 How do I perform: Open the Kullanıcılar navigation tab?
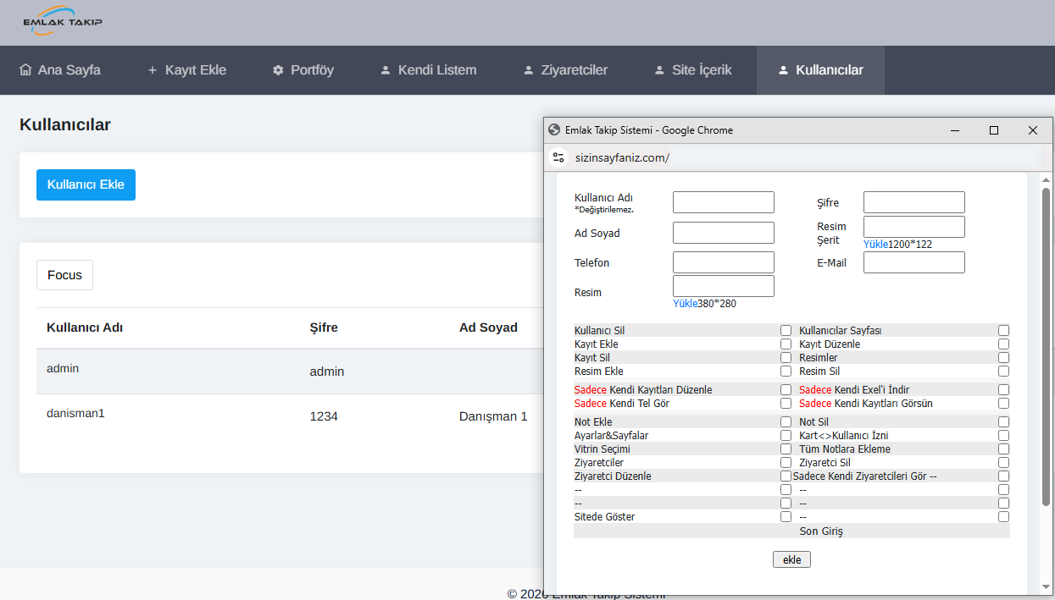click(820, 70)
